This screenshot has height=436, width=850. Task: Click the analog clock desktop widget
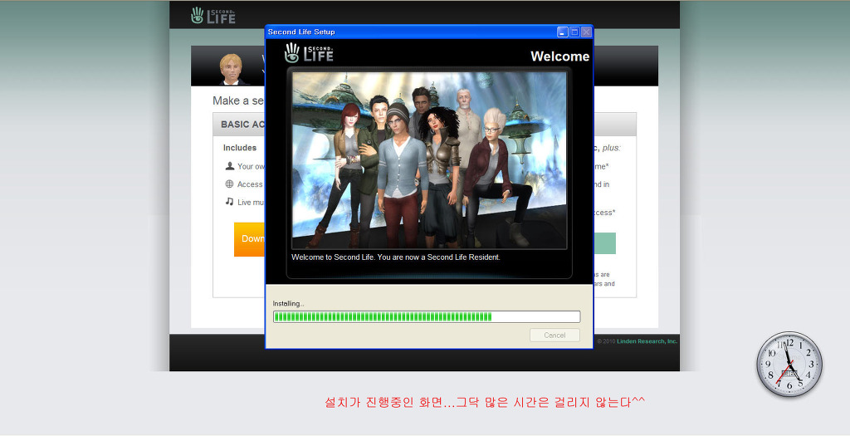[x=789, y=365]
